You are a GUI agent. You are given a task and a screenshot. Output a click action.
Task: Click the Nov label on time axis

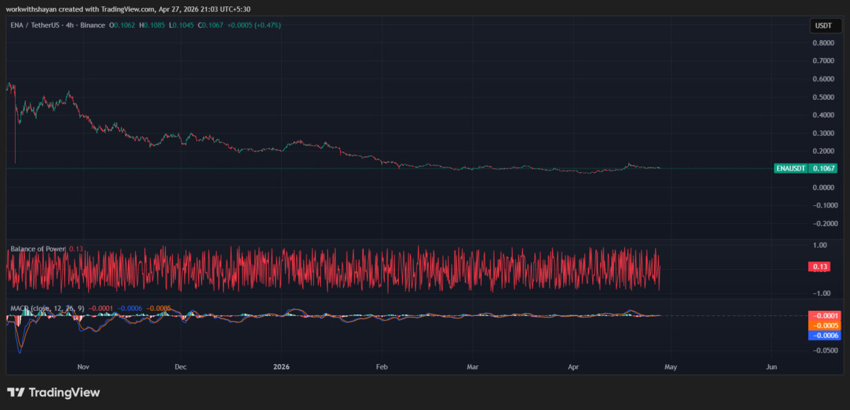click(x=83, y=367)
